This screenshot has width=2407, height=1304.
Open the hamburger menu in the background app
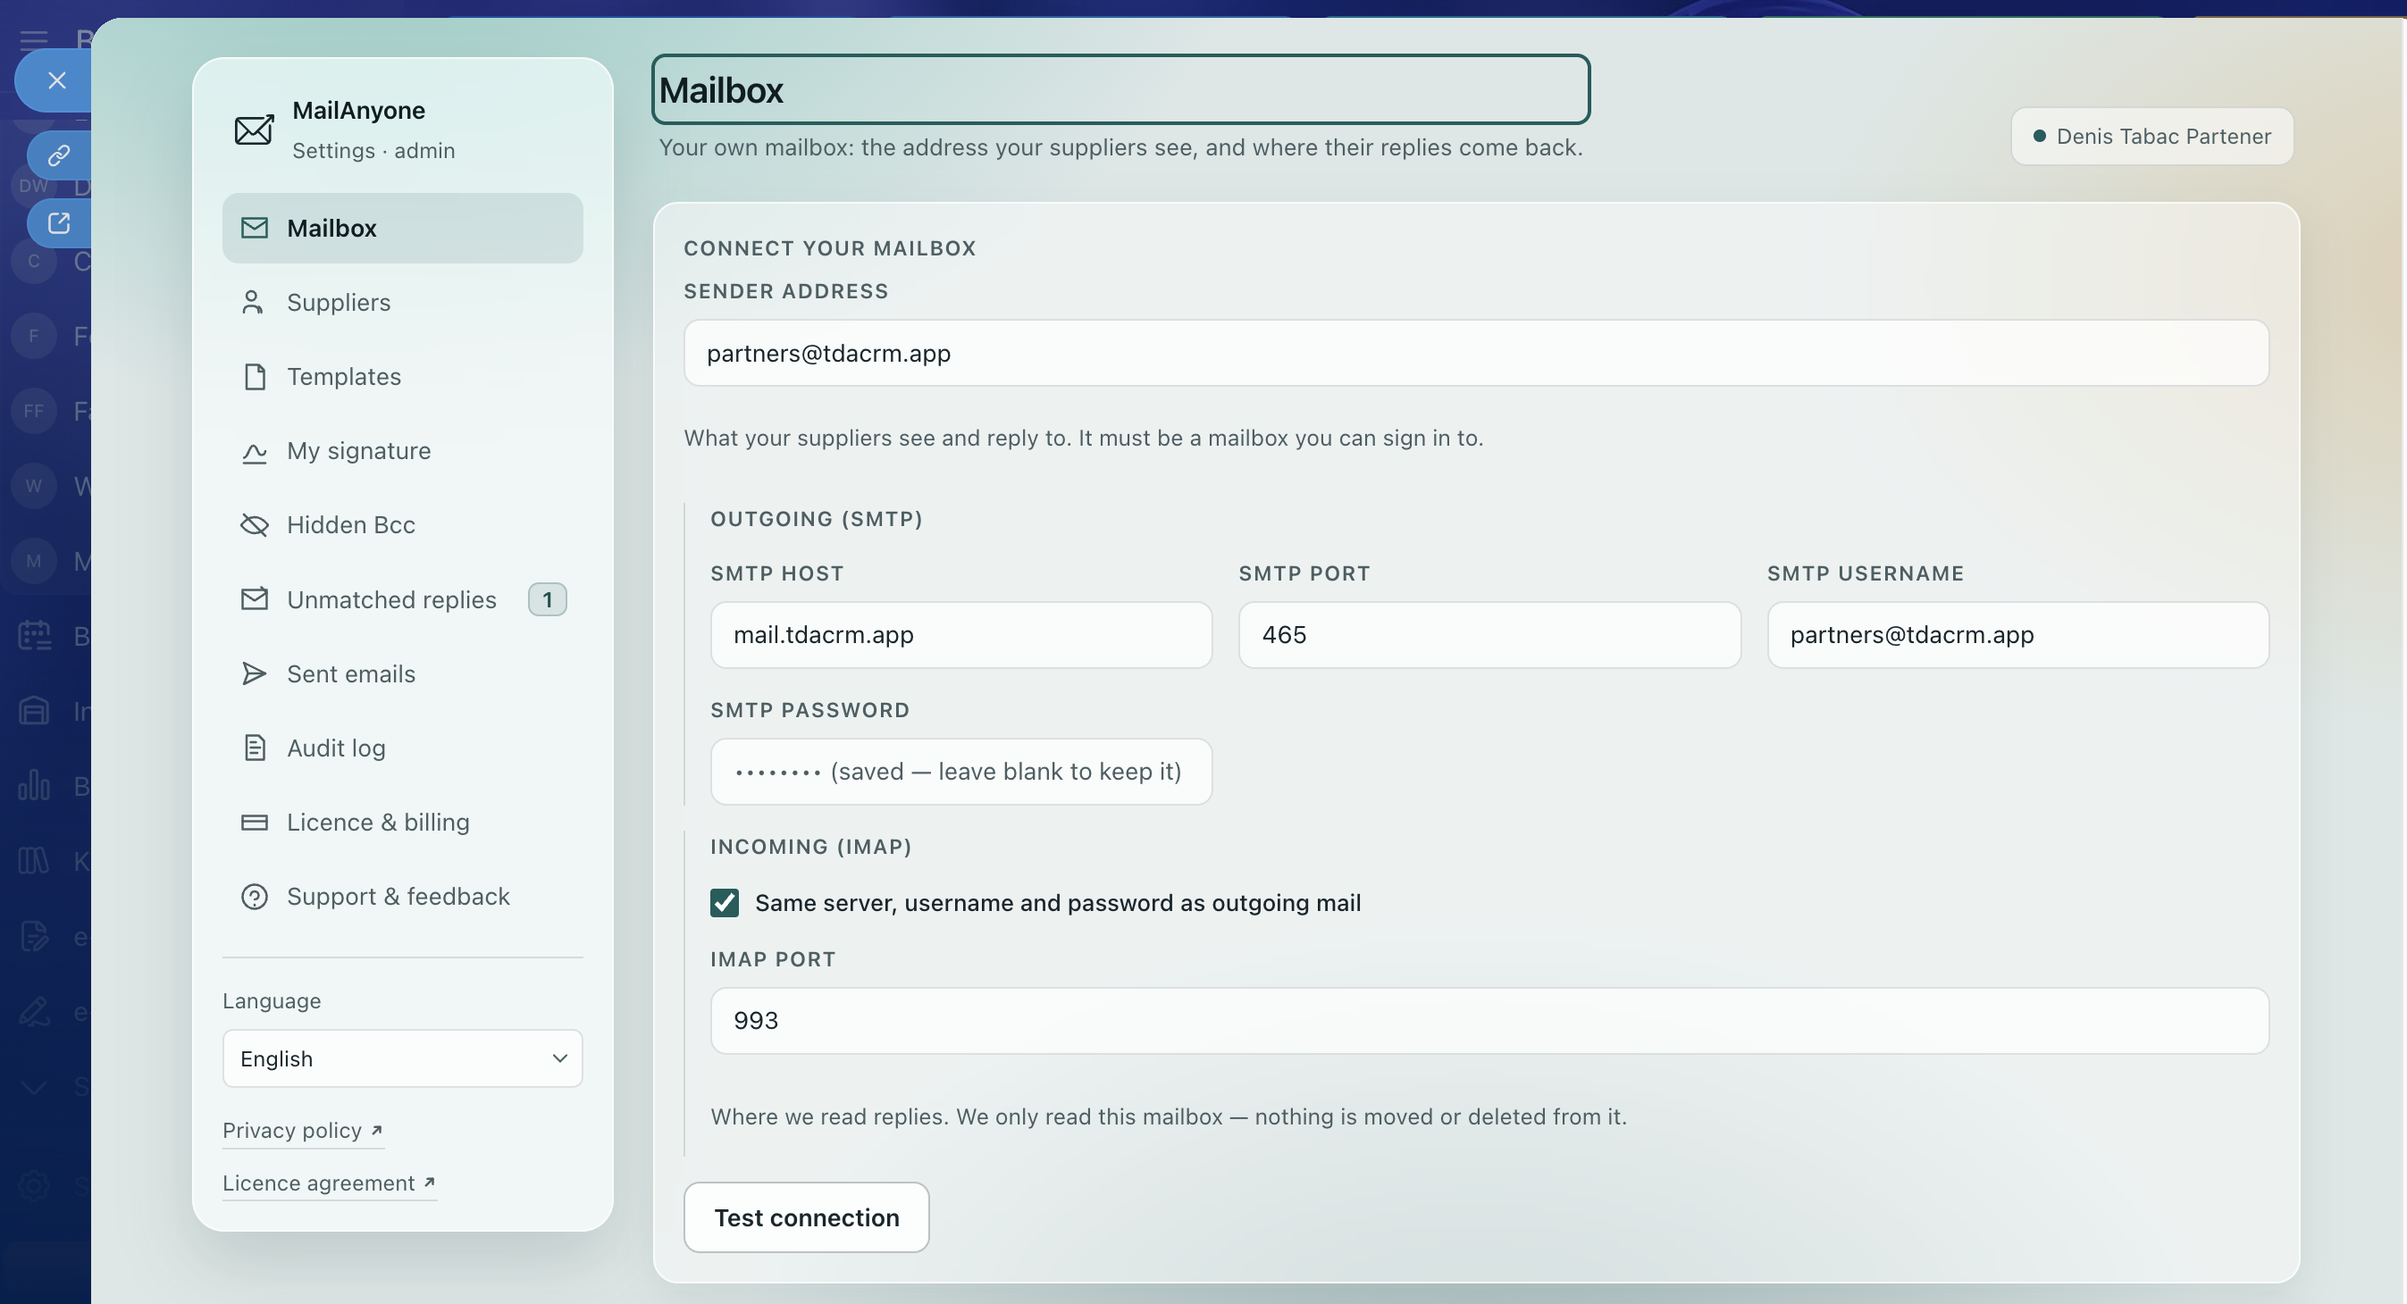pyautogui.click(x=34, y=39)
